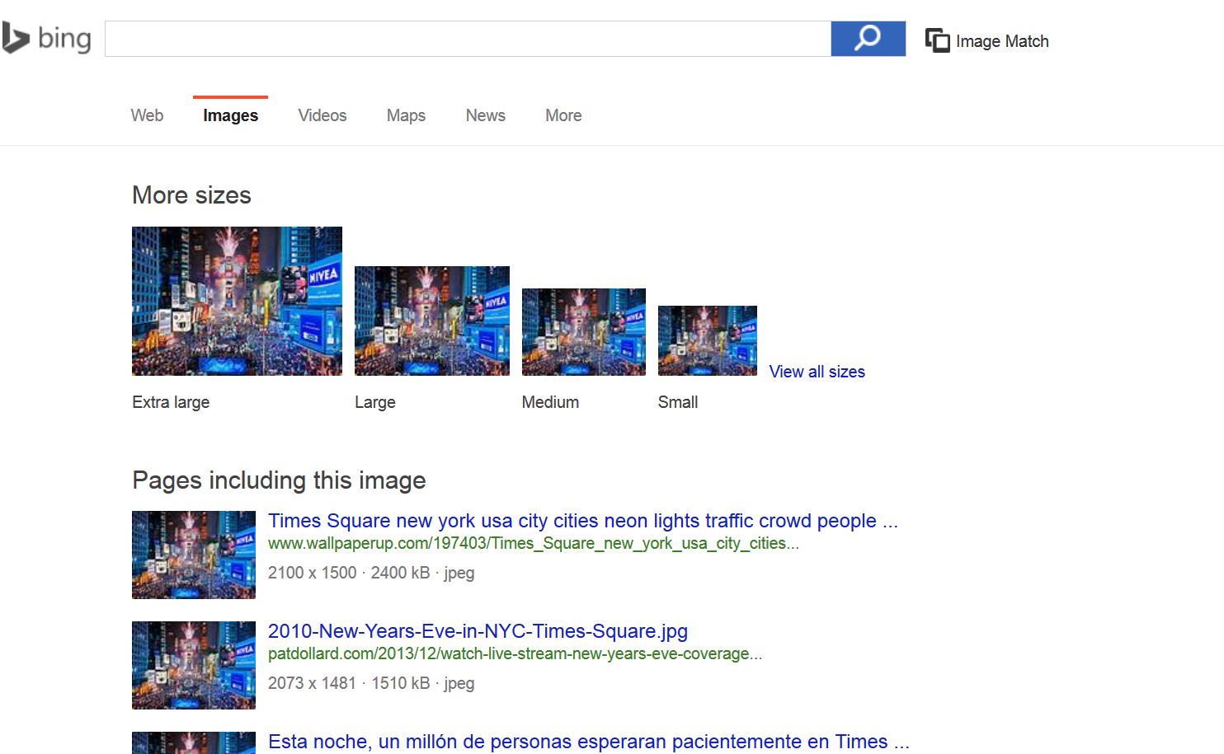Go to the Maps tab
Image resolution: width=1224 pixels, height=754 pixels.
pyautogui.click(x=406, y=115)
